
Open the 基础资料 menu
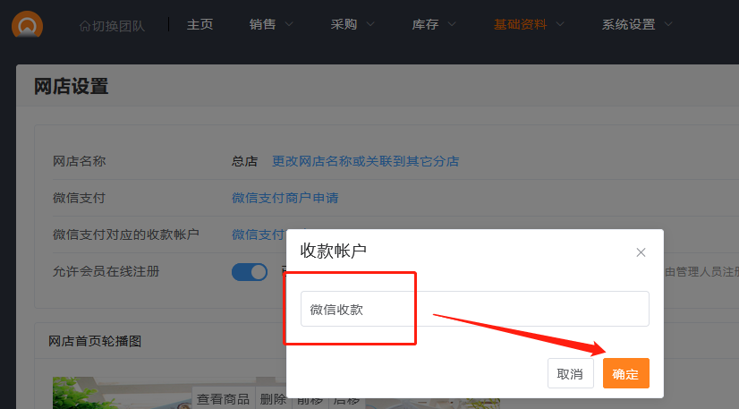coord(520,25)
